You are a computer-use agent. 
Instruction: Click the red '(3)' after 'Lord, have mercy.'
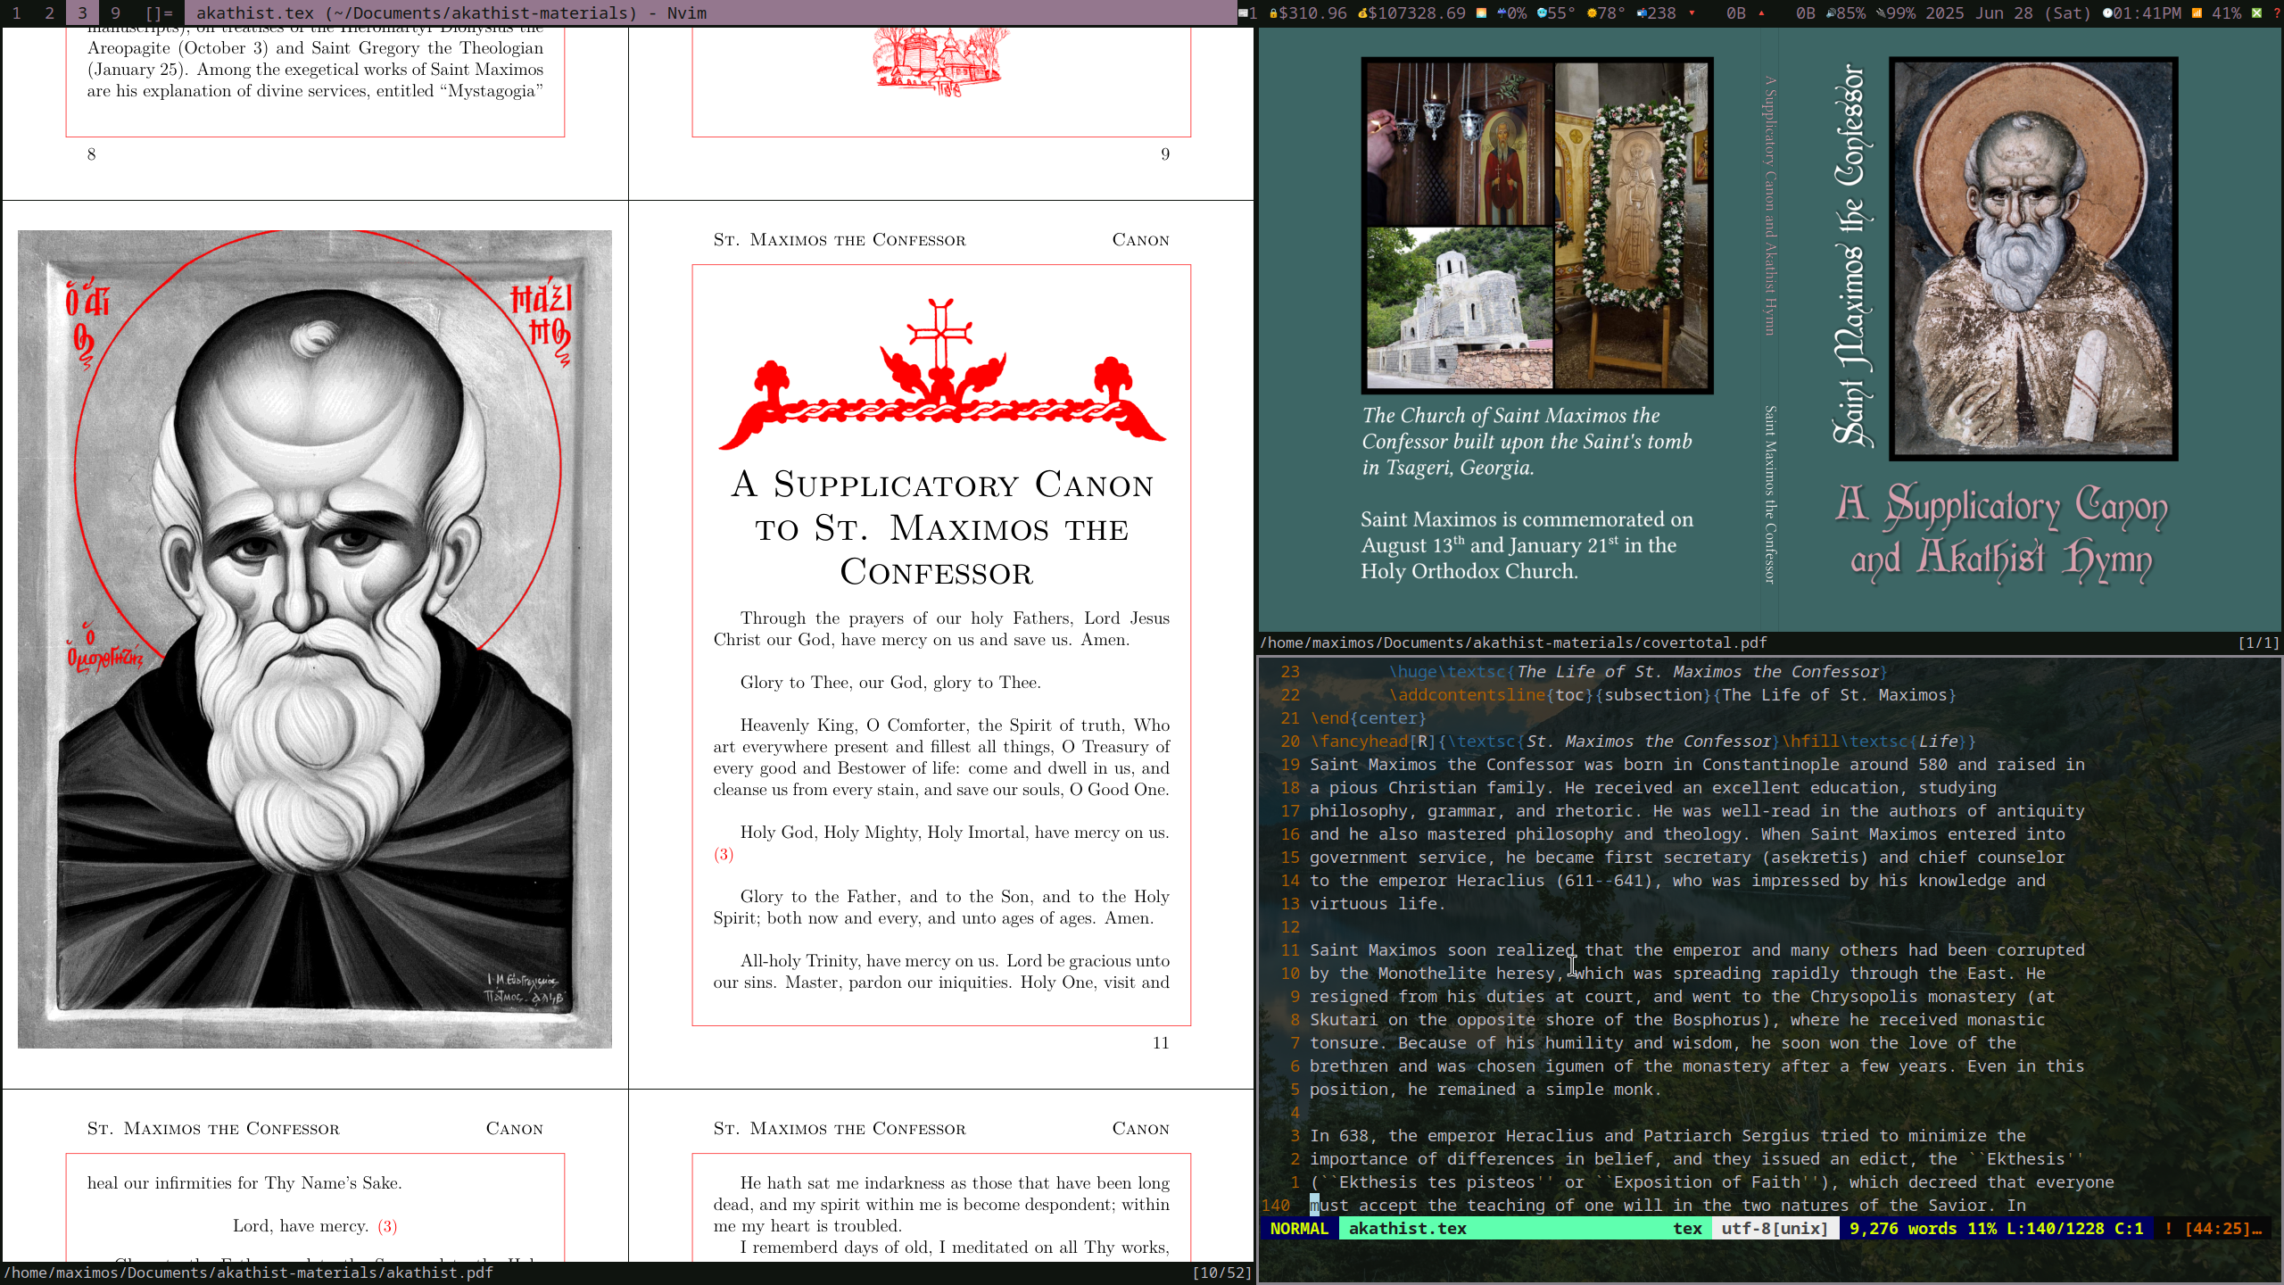pos(387,1226)
